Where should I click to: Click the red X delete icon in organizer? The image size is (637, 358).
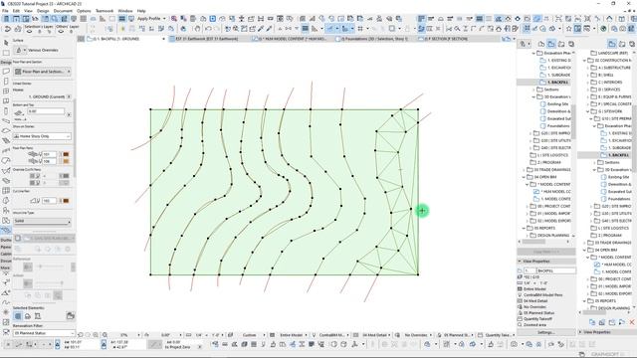click(x=632, y=322)
